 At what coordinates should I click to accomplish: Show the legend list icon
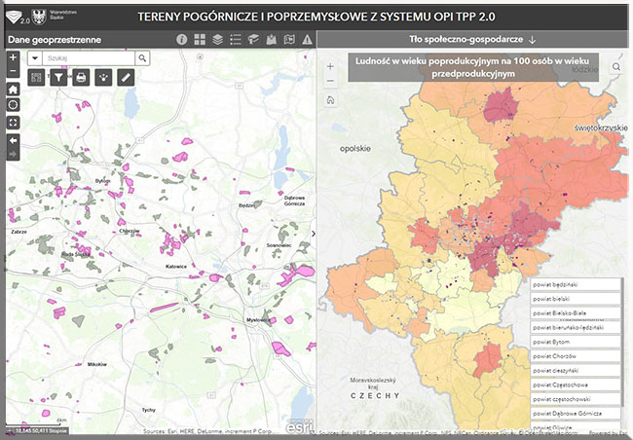tap(236, 40)
